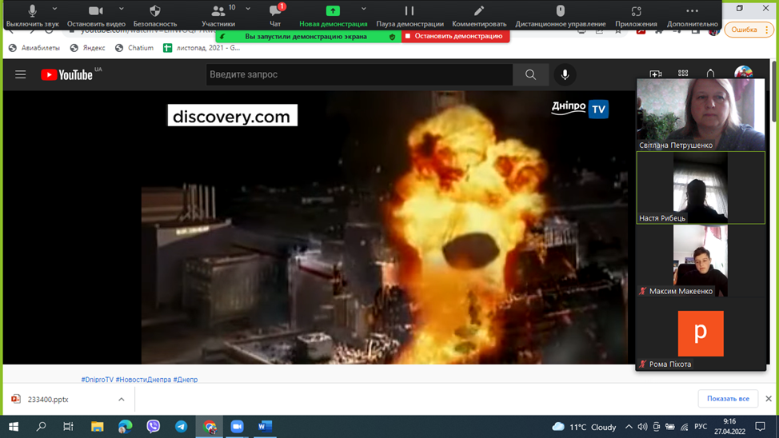Click Показать все downloads button

(728, 399)
